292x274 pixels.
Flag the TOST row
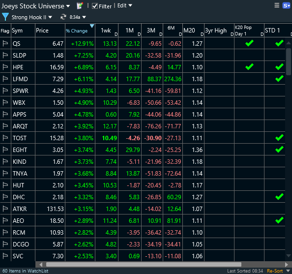[x=5, y=138]
